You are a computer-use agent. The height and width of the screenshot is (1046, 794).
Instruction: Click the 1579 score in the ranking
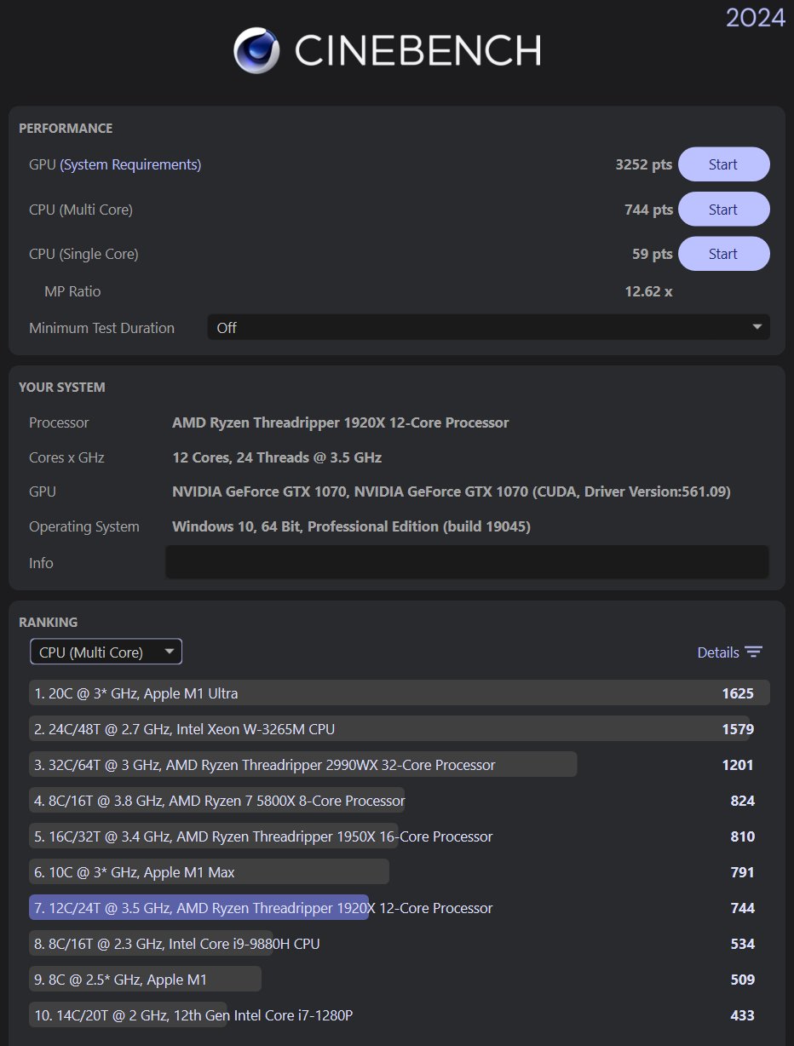pyautogui.click(x=738, y=729)
